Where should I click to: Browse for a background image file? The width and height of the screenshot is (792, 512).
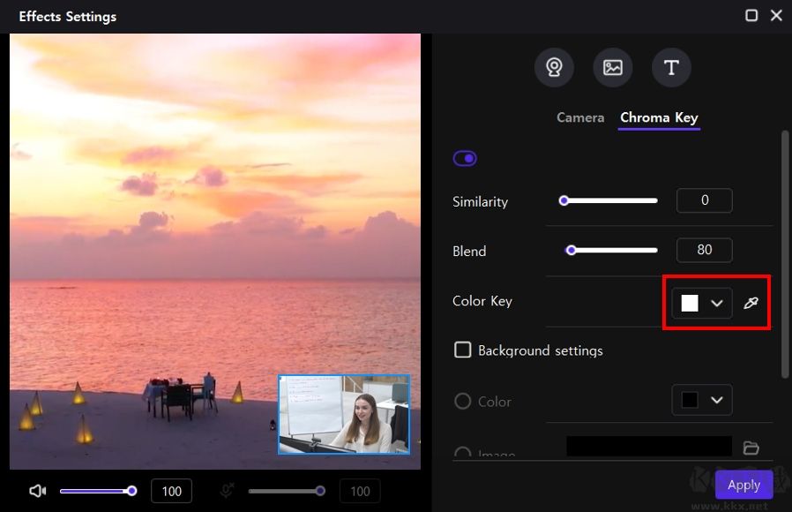(751, 448)
